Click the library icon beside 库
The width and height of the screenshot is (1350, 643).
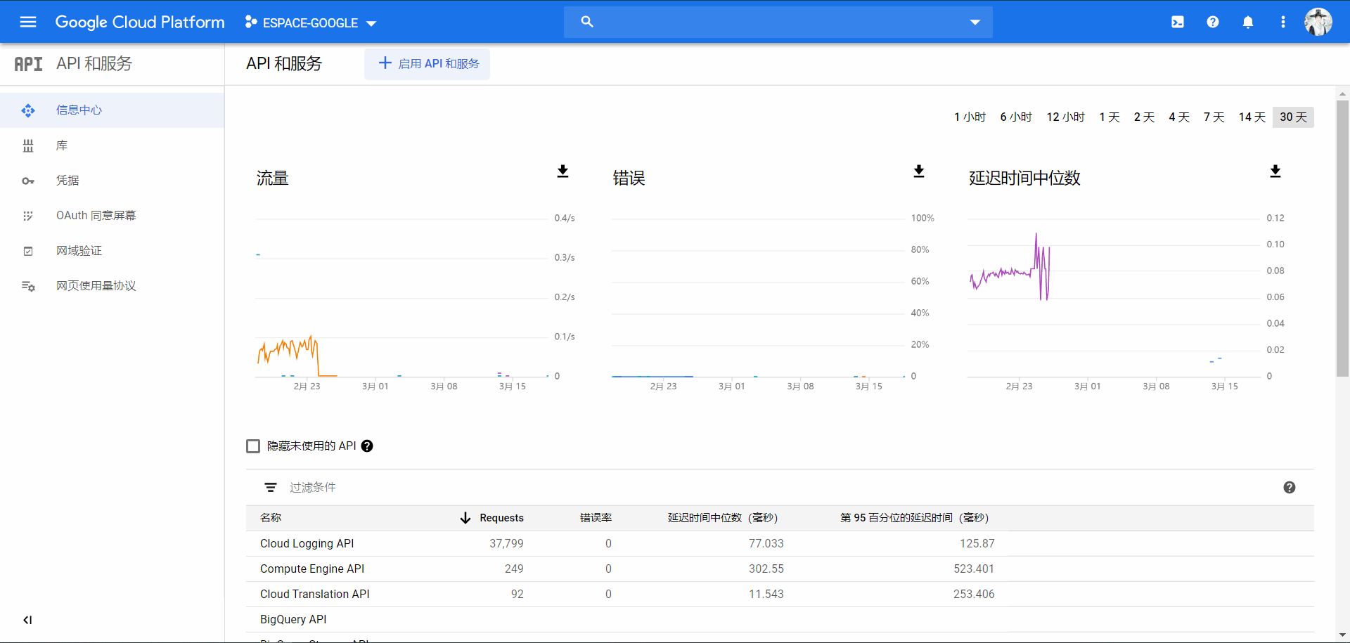(28, 145)
